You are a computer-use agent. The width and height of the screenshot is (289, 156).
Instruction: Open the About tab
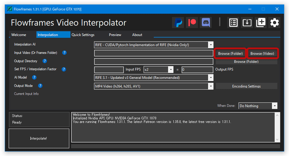point(137,35)
